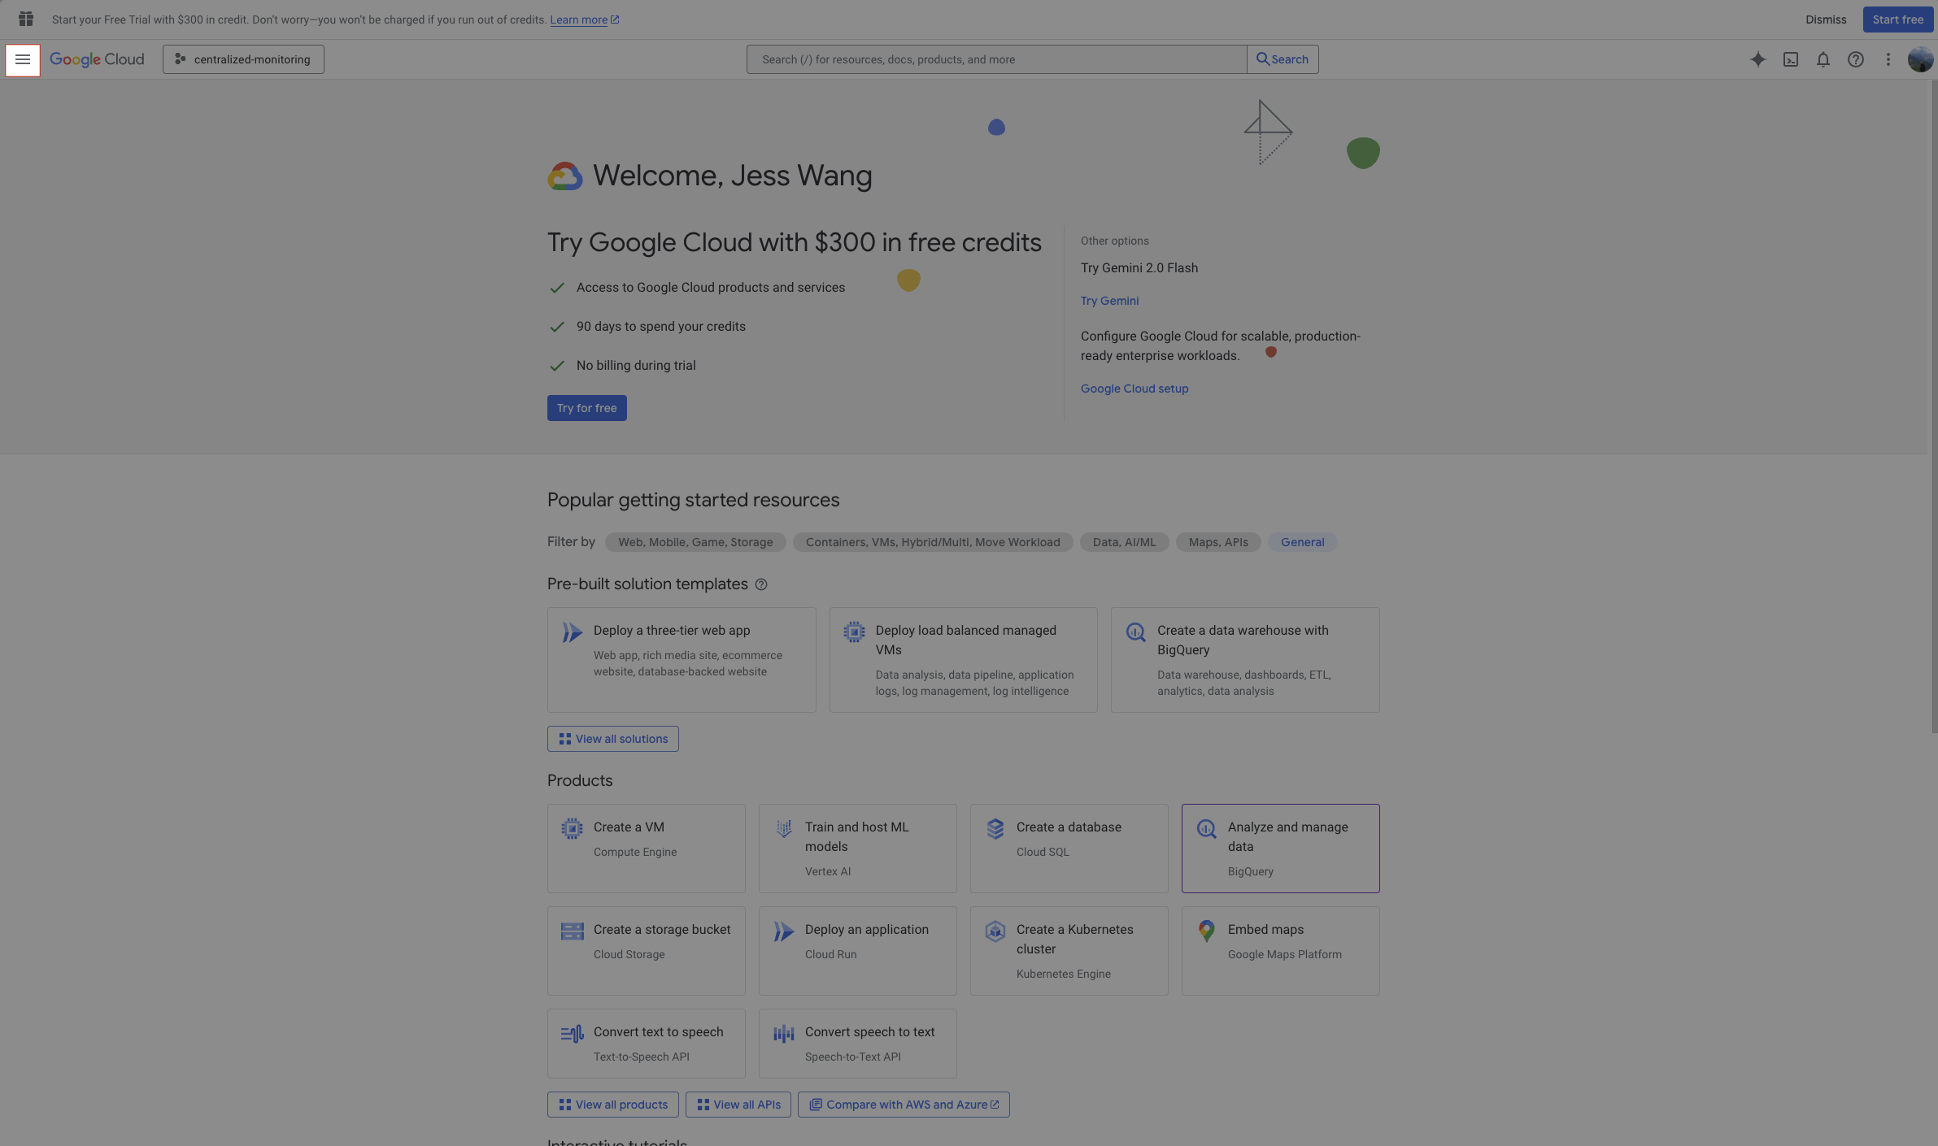Click View all products button
The image size is (1938, 1146).
click(613, 1105)
